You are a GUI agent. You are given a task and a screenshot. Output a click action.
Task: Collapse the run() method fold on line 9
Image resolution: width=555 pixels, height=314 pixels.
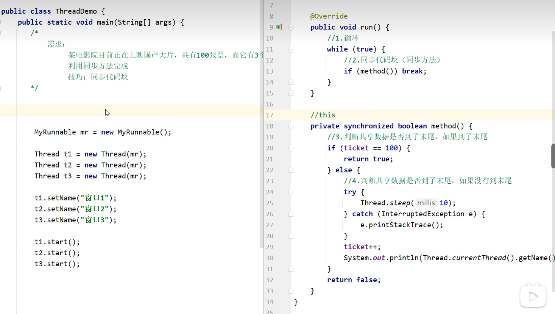[x=291, y=27]
